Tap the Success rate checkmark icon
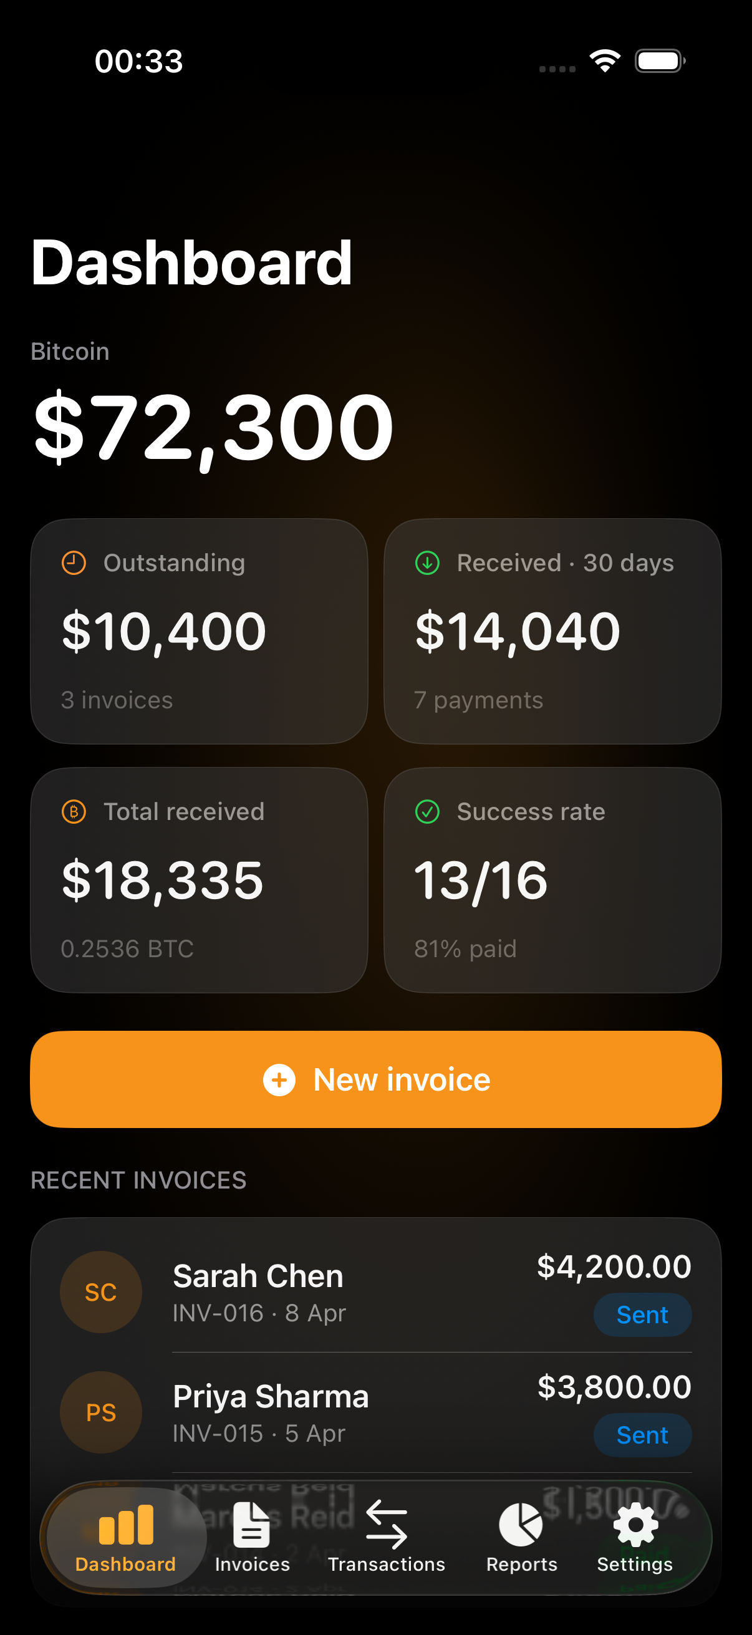This screenshot has height=1635, width=752. [x=427, y=812]
